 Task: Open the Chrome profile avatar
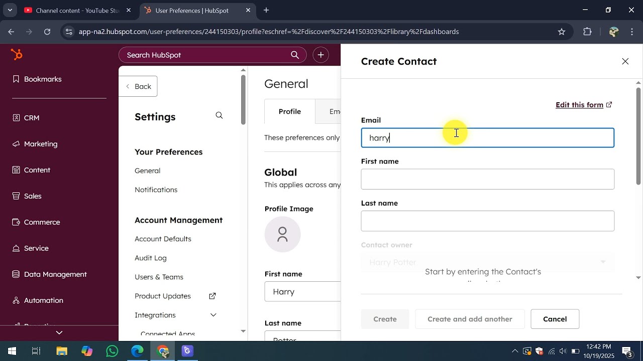click(x=613, y=32)
